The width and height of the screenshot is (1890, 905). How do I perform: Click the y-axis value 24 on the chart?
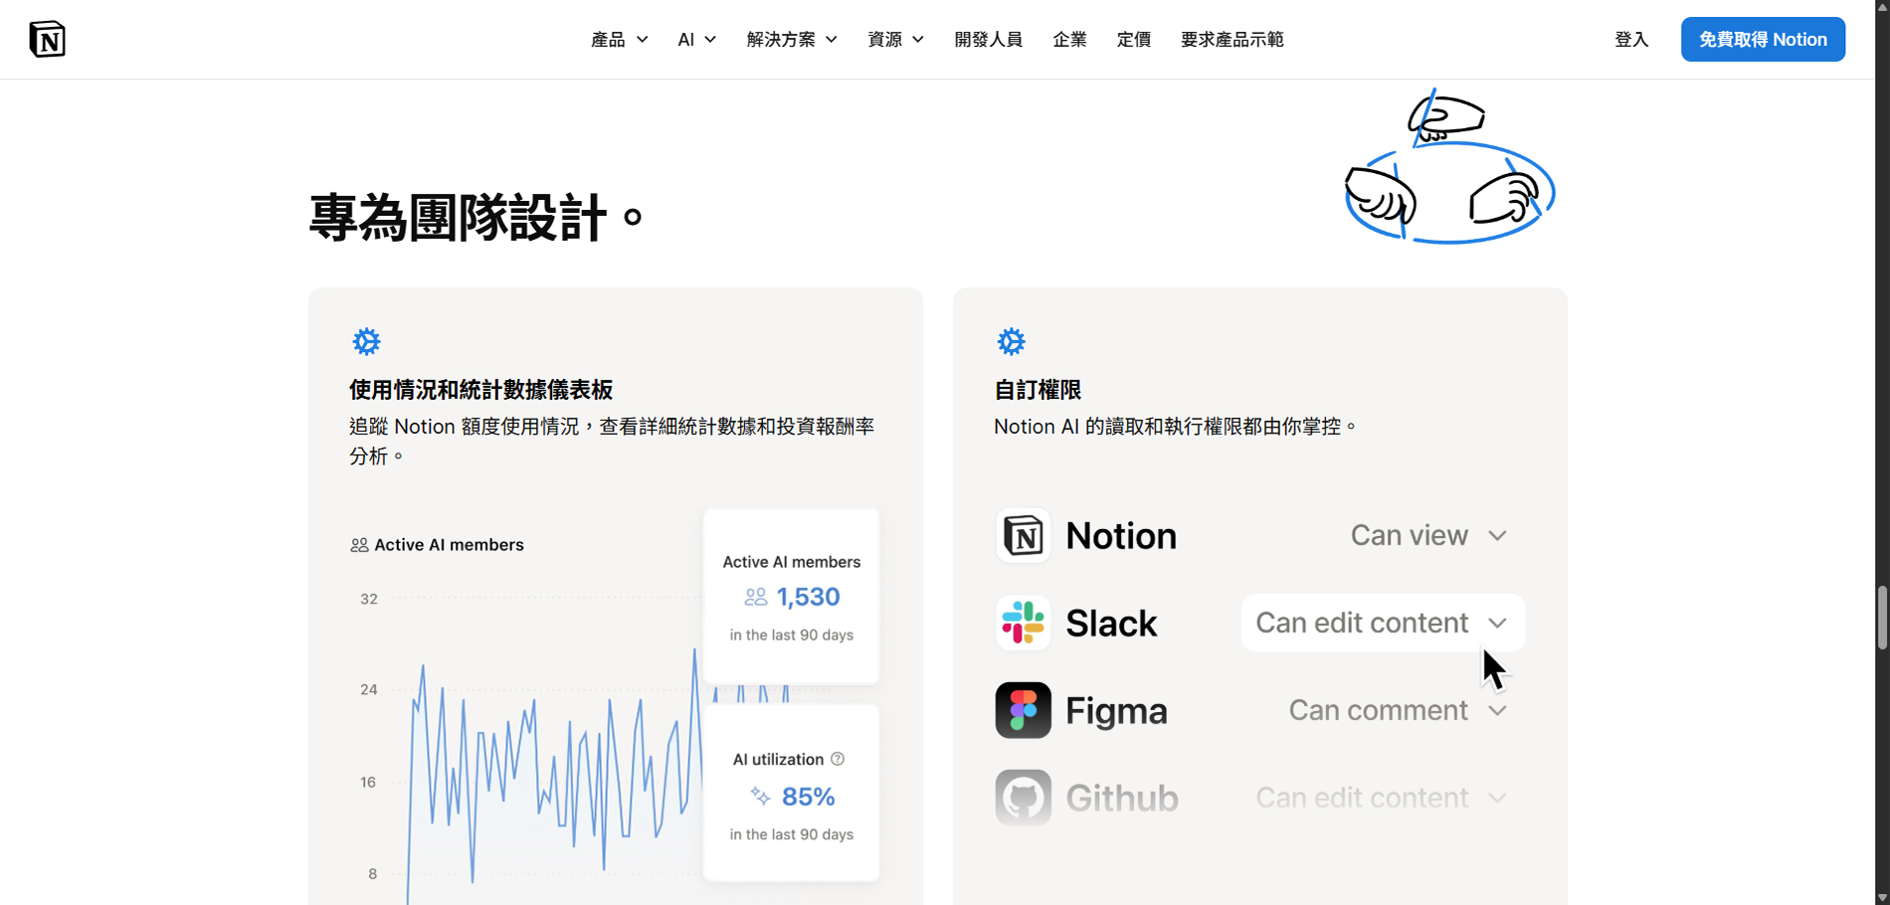click(369, 689)
